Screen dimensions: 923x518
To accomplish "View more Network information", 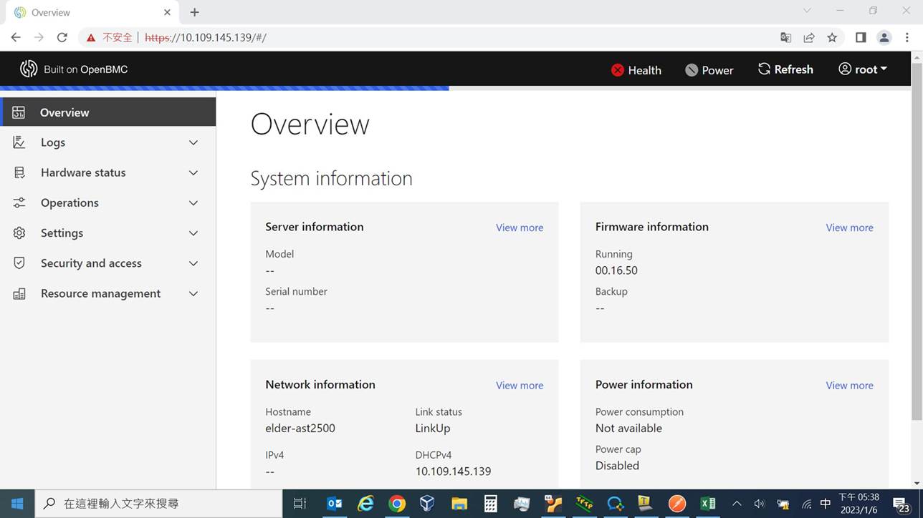I will 519,385.
